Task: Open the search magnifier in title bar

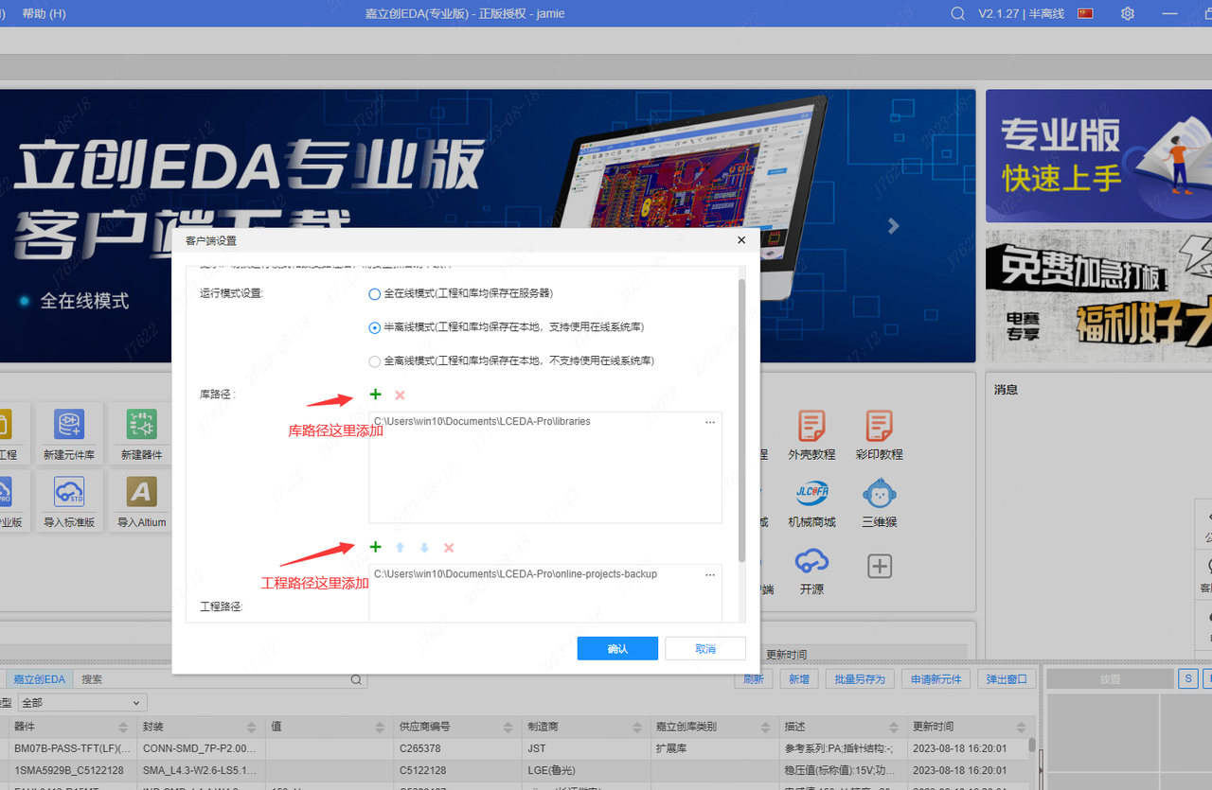Action: (x=958, y=13)
